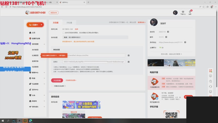Screen dimensions: 218x123
Task: Switch to the 开直播 tab
Action: [x=56, y=23]
